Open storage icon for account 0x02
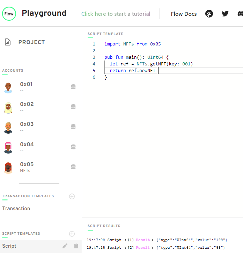The image size is (243, 262). click(x=73, y=107)
